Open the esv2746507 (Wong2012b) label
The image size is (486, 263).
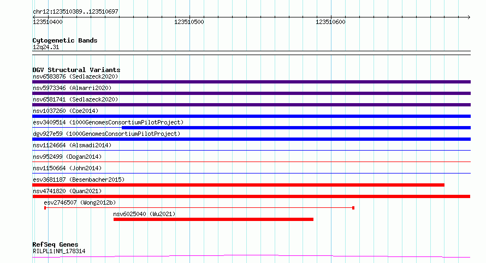pyautogui.click(x=80, y=202)
